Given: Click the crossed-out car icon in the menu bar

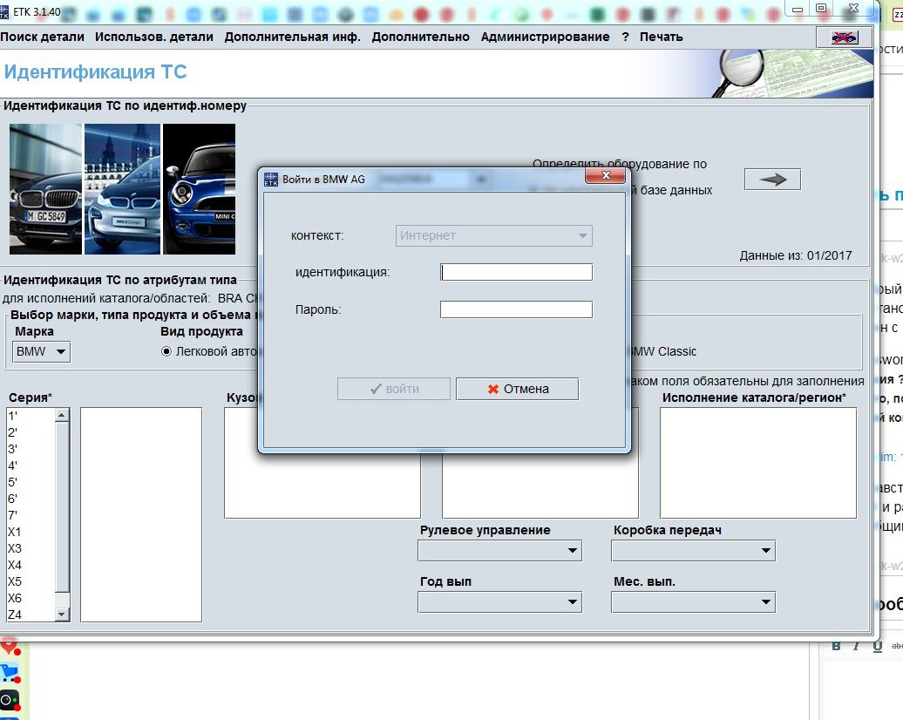Looking at the screenshot, I should (x=845, y=37).
